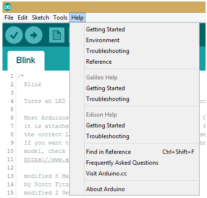
Task: Click line number 10 in gutter
Action: pos(10,151)
